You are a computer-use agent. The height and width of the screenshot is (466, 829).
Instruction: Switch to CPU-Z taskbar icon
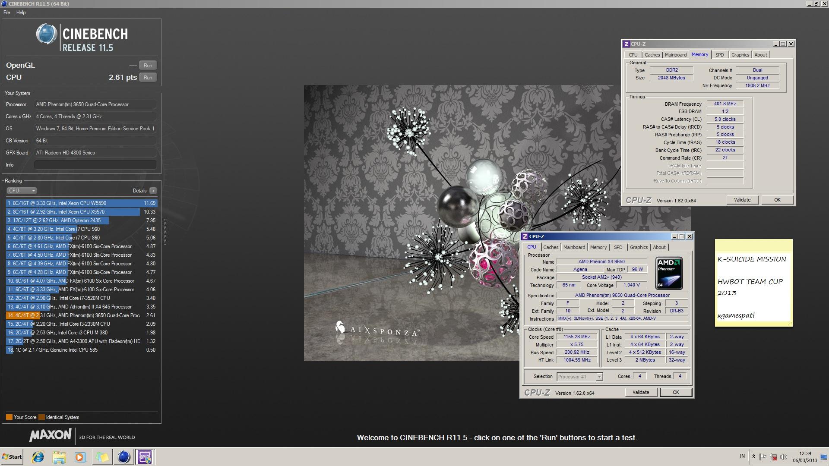(145, 457)
